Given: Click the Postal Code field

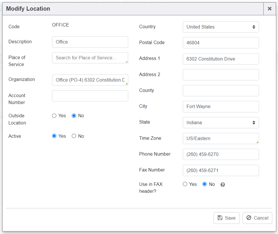Looking at the screenshot, I should coord(221,43).
